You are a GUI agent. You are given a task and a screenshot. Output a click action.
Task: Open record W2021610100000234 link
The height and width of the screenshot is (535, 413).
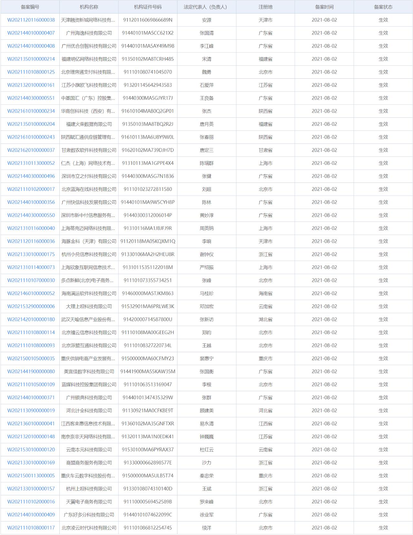coord(31,111)
